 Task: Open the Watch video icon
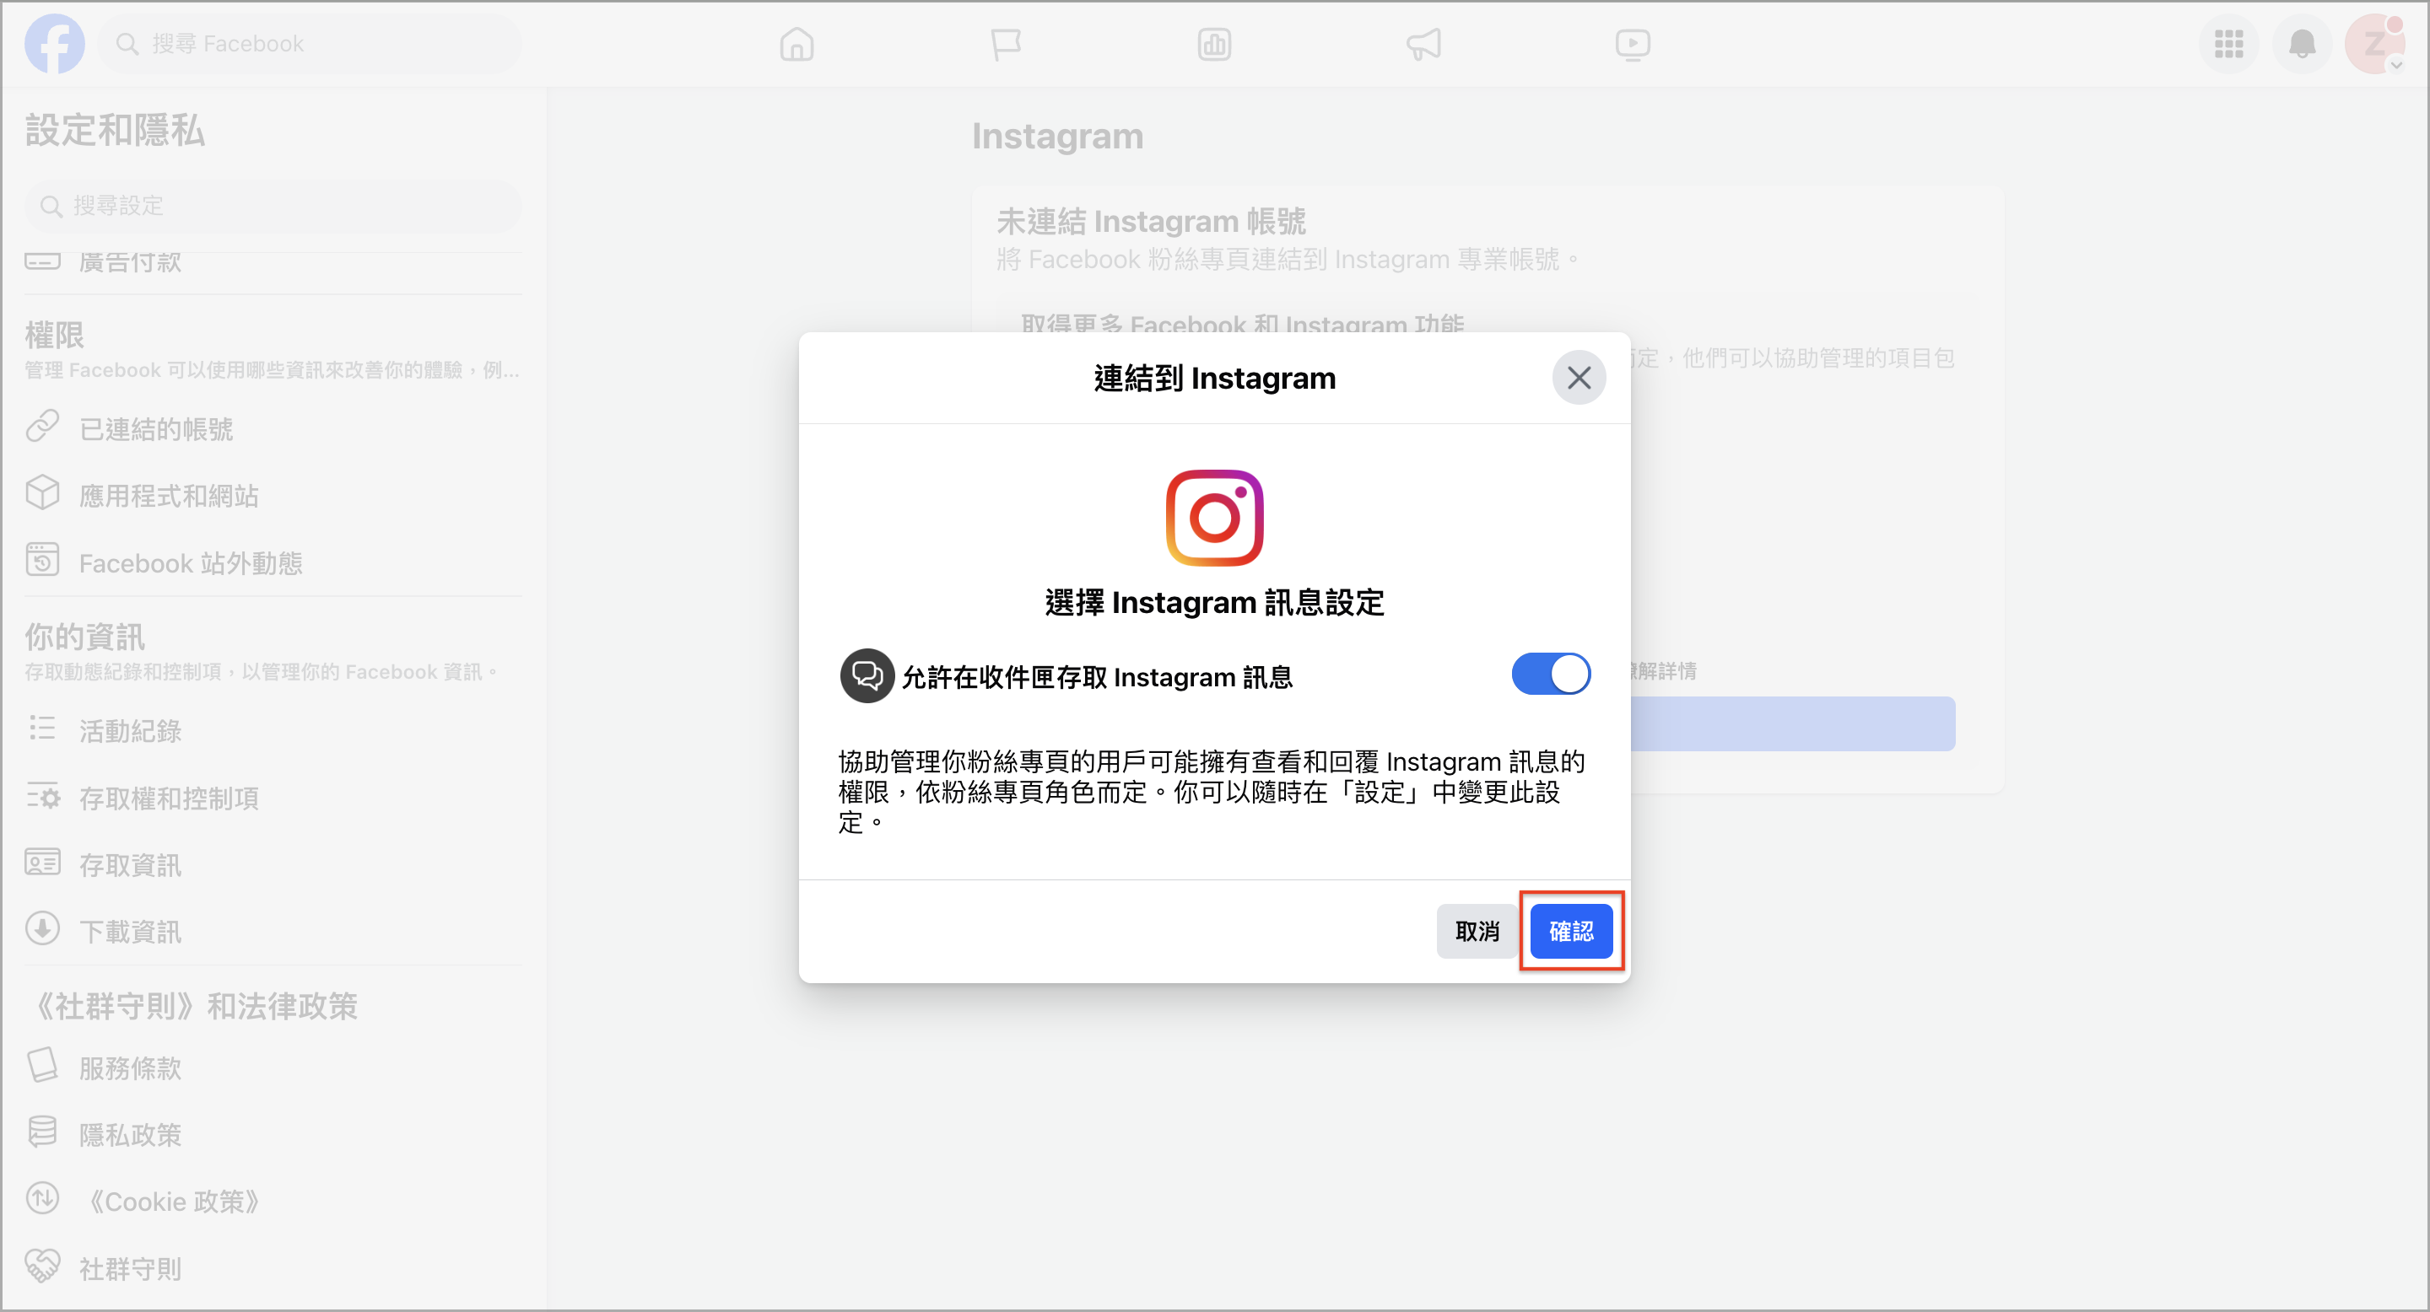pyautogui.click(x=1632, y=43)
